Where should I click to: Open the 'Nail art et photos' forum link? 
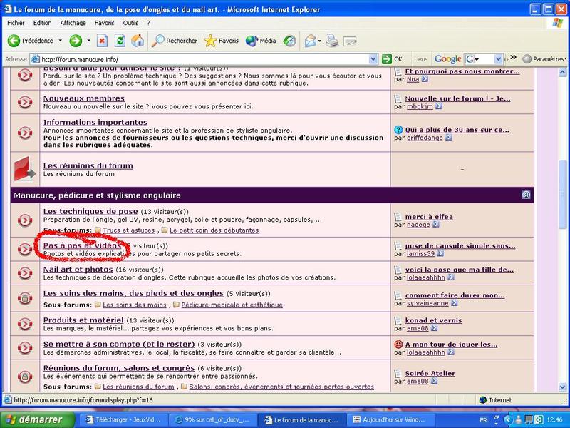(78, 270)
